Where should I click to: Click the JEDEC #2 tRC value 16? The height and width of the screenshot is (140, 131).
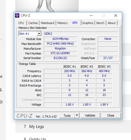coord(87,95)
